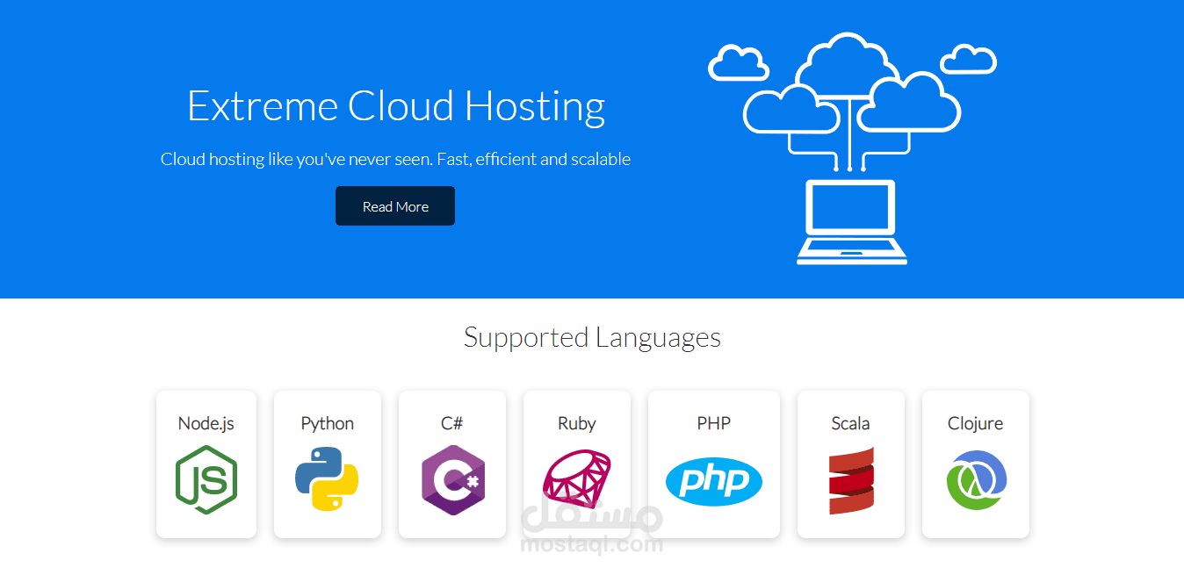Click the Python card label

point(328,423)
